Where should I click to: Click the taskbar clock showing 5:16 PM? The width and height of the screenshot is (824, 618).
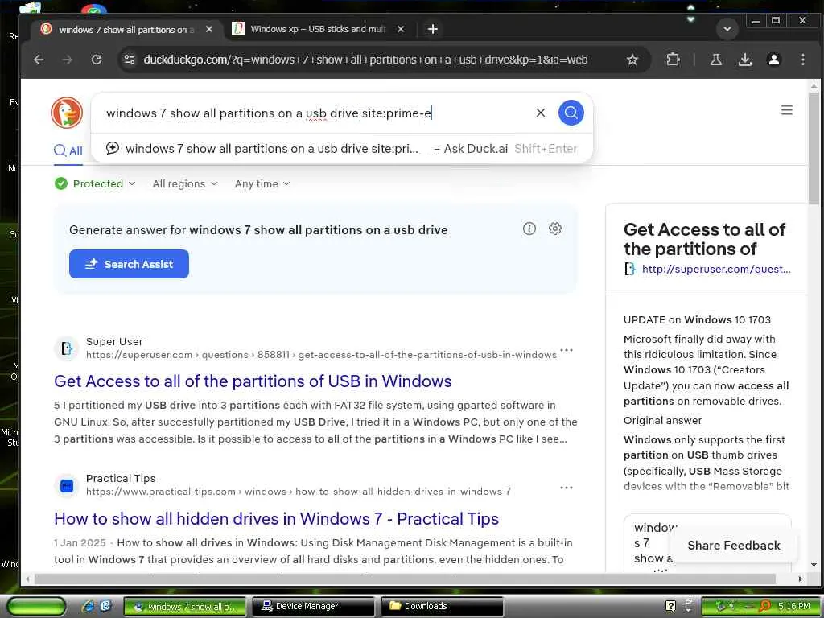point(793,606)
